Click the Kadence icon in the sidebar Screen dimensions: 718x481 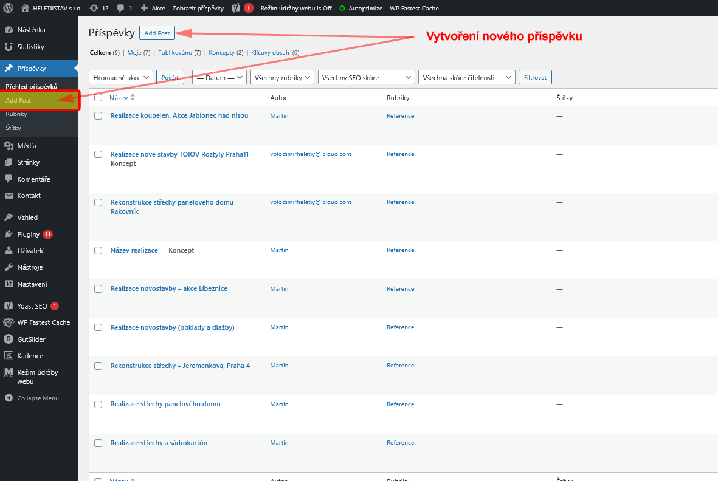point(9,356)
